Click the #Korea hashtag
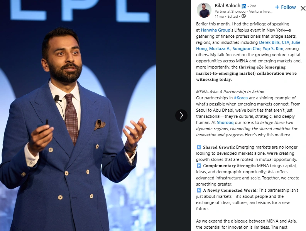306x231 pixels. point(241,98)
